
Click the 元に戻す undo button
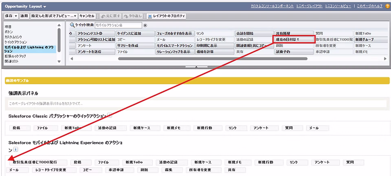(110, 16)
